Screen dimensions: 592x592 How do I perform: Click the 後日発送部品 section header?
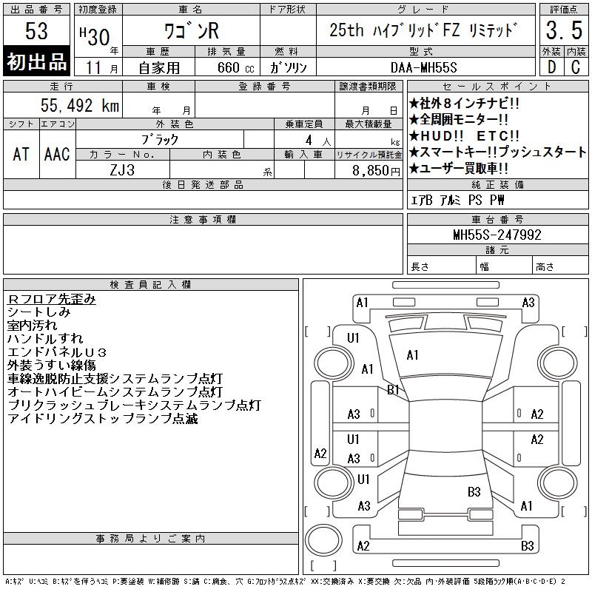point(203,184)
